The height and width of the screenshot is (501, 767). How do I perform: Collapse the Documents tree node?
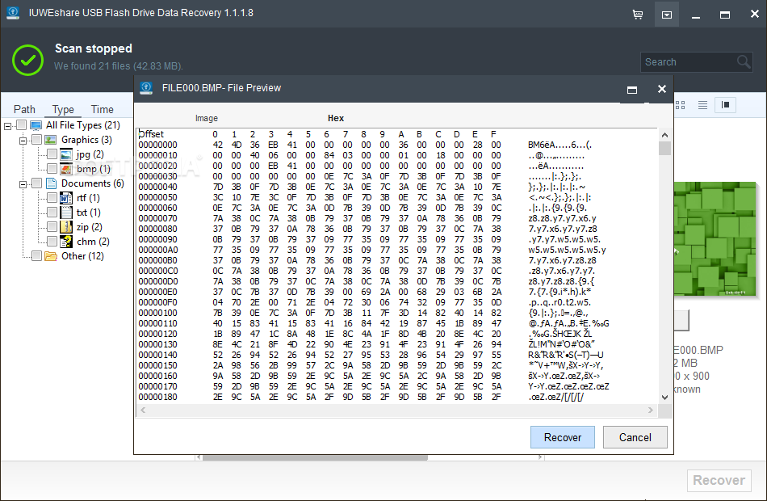(23, 184)
